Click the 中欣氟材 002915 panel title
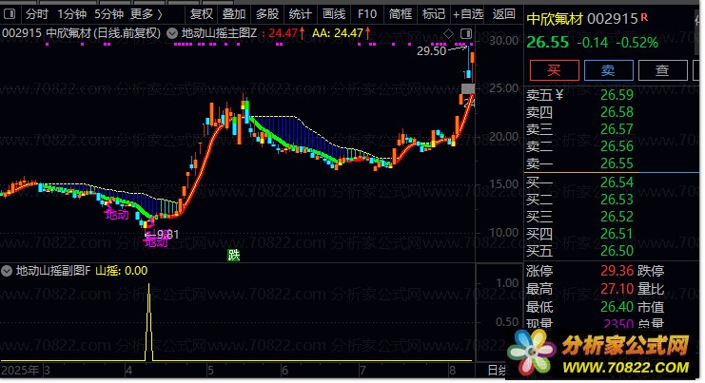The height and width of the screenshot is (383, 705). point(582,19)
